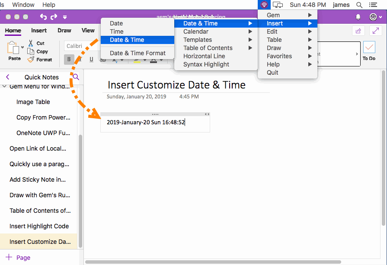Collapse the Gem Menu for Wind... page group

(4, 86)
